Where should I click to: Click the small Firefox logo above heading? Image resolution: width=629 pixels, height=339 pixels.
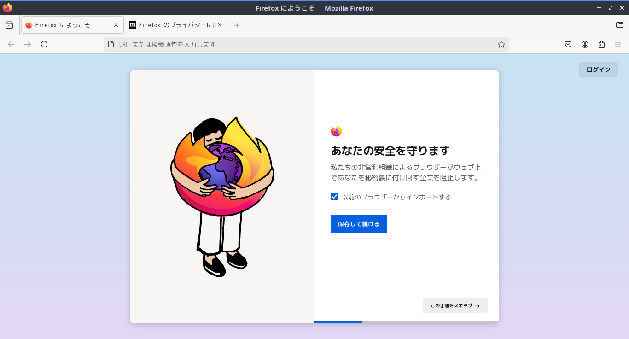tap(336, 131)
